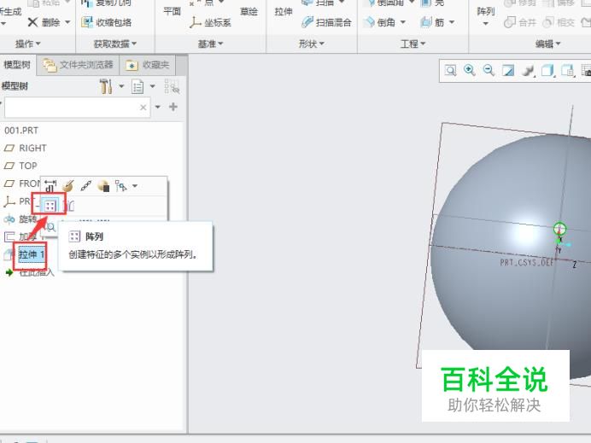This screenshot has height=443, width=591.
Task: Click the Refit zoom icon
Action: click(x=450, y=70)
